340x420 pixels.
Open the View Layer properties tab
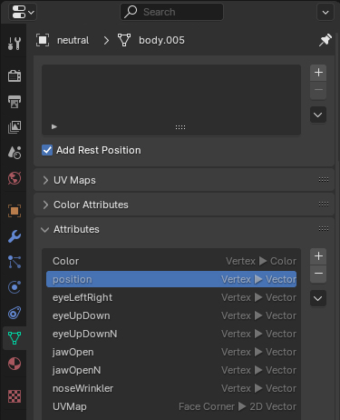[15, 127]
